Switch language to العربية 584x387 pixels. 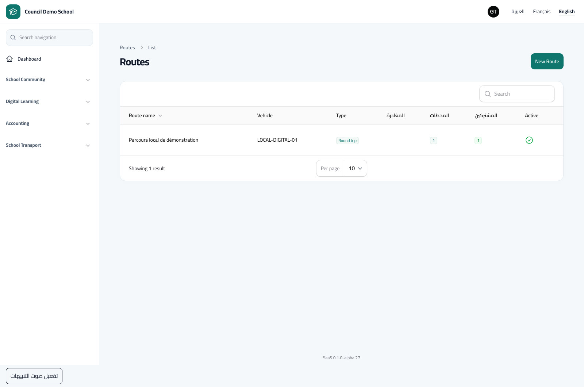click(x=518, y=12)
